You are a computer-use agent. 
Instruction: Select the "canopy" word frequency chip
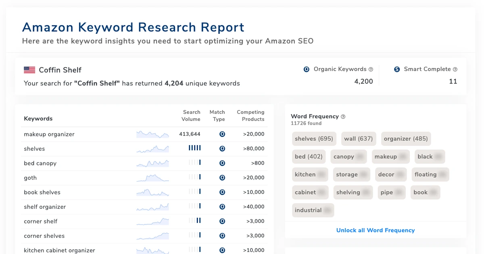pyautogui.click(x=349, y=156)
